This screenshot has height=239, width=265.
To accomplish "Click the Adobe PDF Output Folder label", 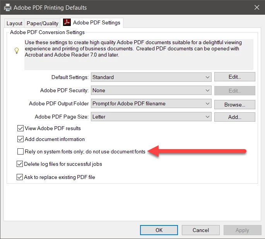I will point(59,103).
